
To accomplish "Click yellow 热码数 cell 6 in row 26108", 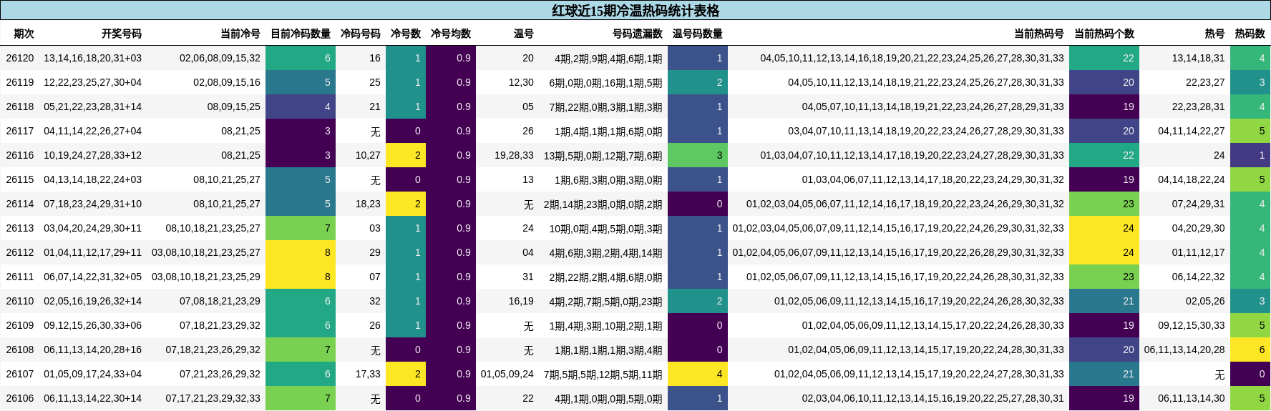I will coord(1250,350).
